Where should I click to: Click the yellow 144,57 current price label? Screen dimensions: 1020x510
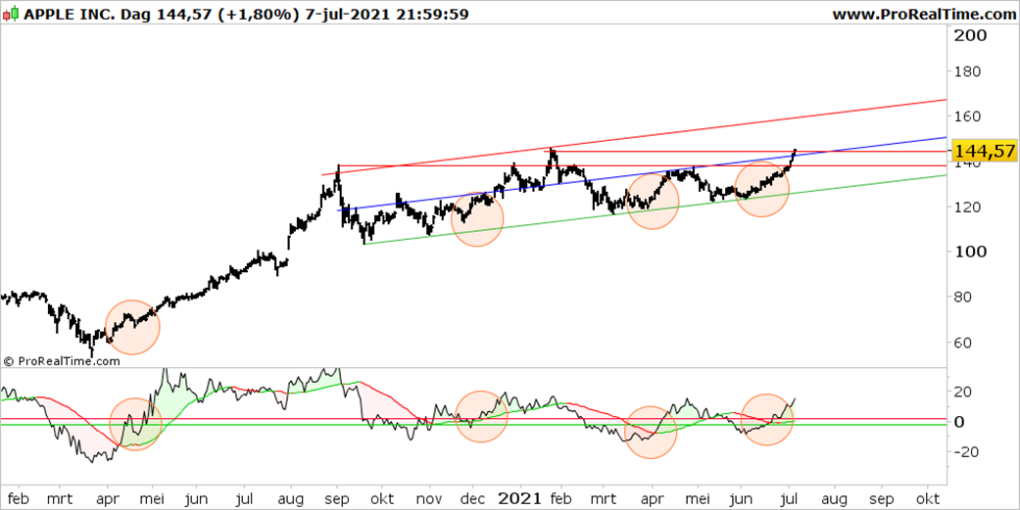point(983,152)
